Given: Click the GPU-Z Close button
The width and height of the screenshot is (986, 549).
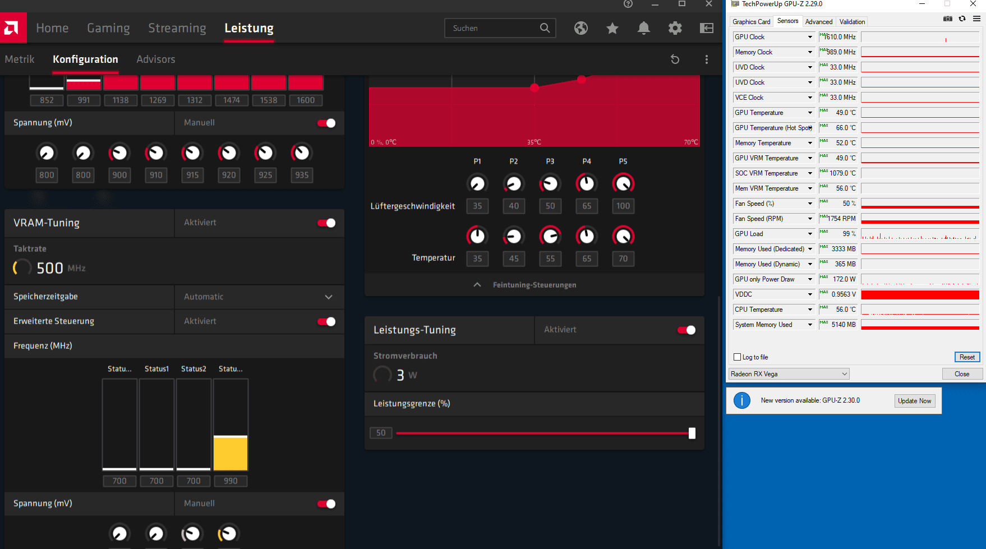Looking at the screenshot, I should click(x=962, y=374).
